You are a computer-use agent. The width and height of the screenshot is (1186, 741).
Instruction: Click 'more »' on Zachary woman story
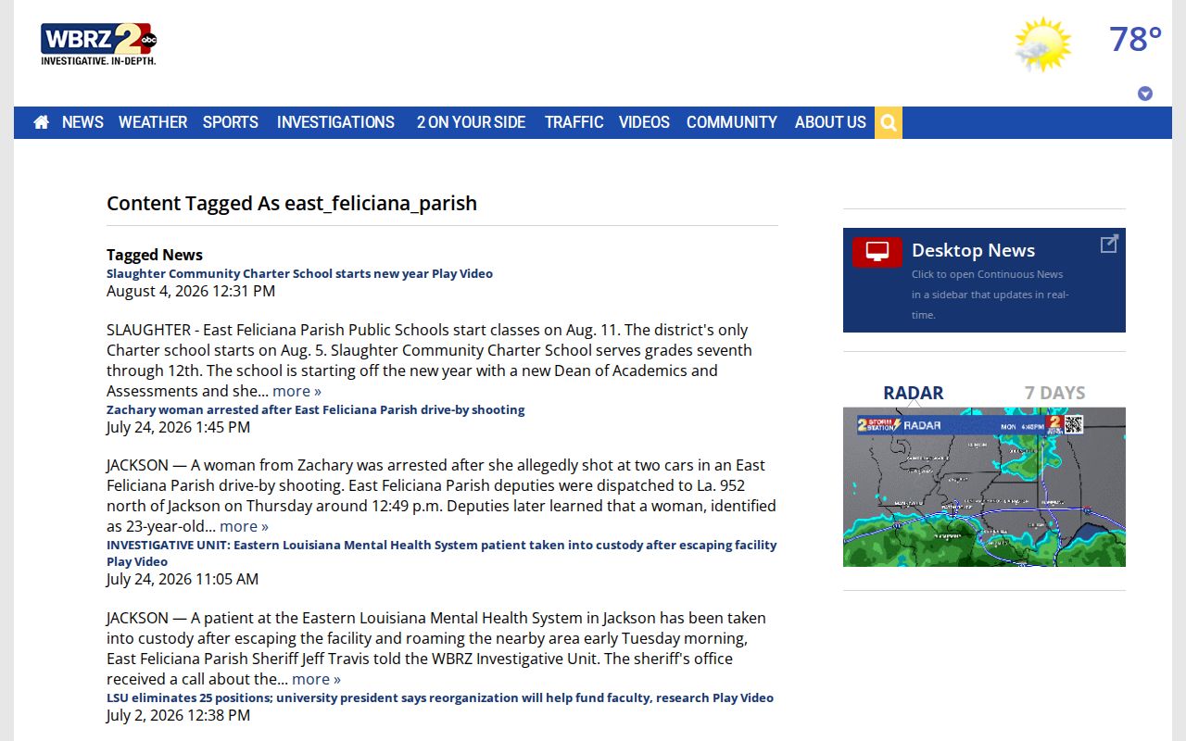coord(244,526)
